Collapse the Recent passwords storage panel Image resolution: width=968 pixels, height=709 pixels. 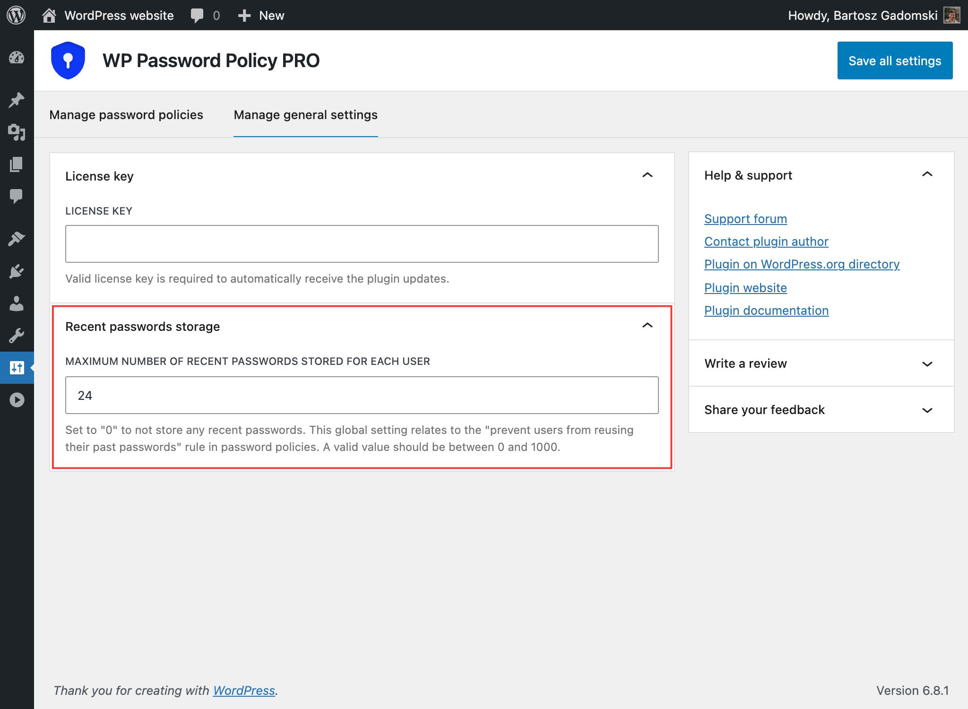click(648, 326)
